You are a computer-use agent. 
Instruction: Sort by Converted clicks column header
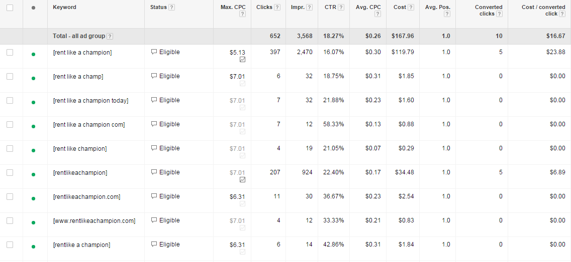[489, 11]
